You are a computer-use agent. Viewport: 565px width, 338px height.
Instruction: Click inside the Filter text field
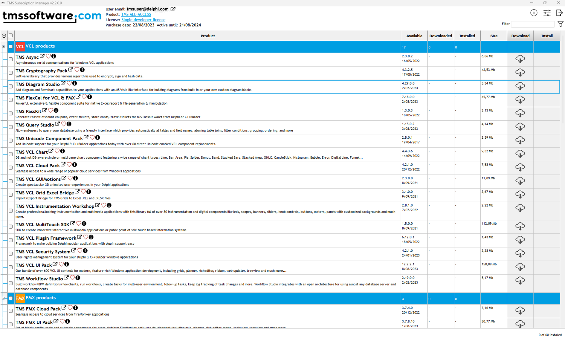tap(533, 24)
